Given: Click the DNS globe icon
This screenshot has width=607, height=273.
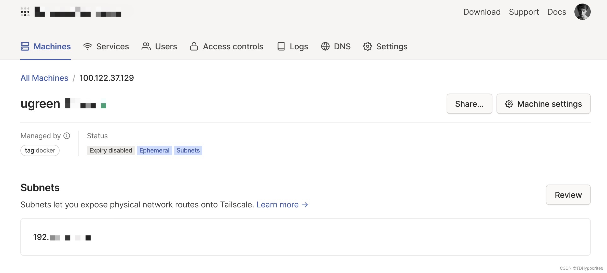Looking at the screenshot, I should (x=325, y=46).
